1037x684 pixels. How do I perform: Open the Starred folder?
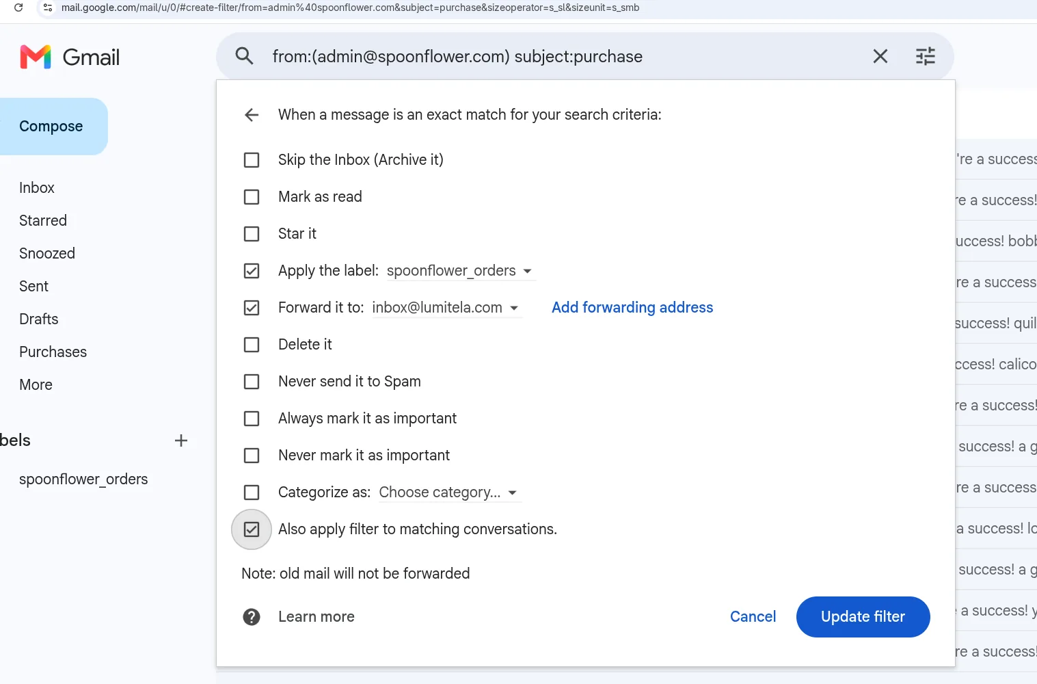click(x=43, y=220)
